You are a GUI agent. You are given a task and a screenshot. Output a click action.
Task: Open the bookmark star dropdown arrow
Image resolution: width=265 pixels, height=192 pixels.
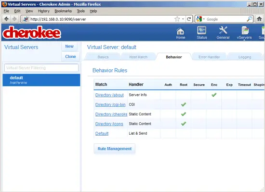pos(183,19)
